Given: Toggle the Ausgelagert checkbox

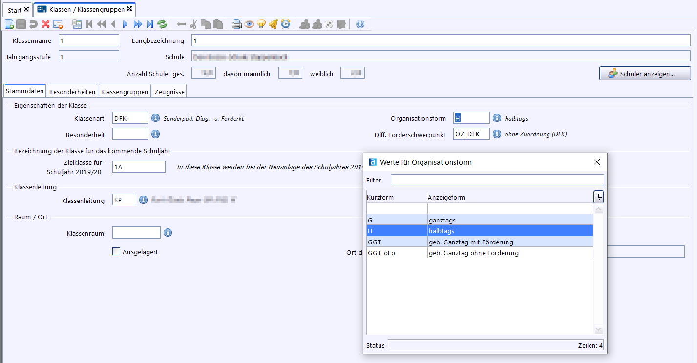Looking at the screenshot, I should click(116, 252).
